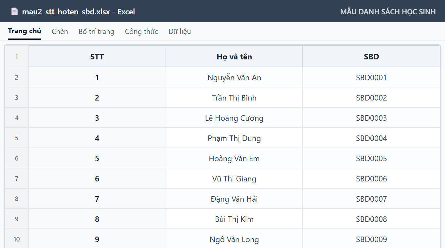Select row header number 5
This screenshot has height=248, width=445.
tap(17, 138)
